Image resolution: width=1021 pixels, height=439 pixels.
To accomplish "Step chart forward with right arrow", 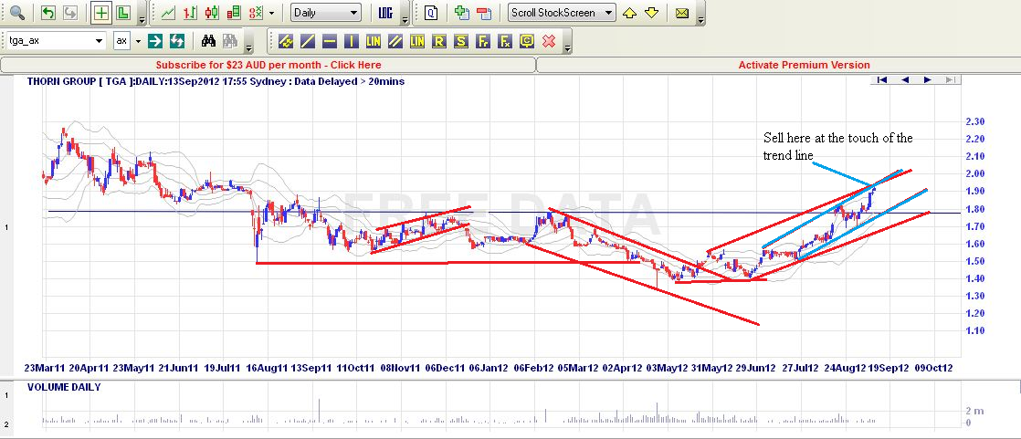I will coord(928,80).
